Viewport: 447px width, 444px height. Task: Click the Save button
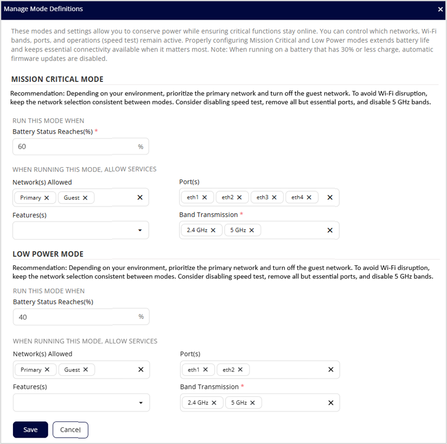(x=31, y=430)
